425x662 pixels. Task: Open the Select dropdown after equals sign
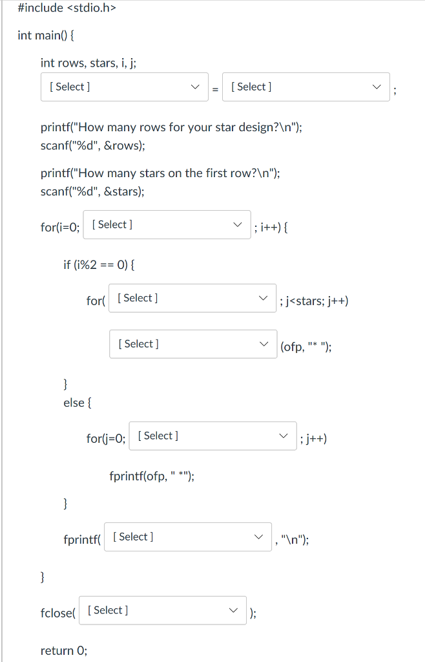[x=306, y=86]
